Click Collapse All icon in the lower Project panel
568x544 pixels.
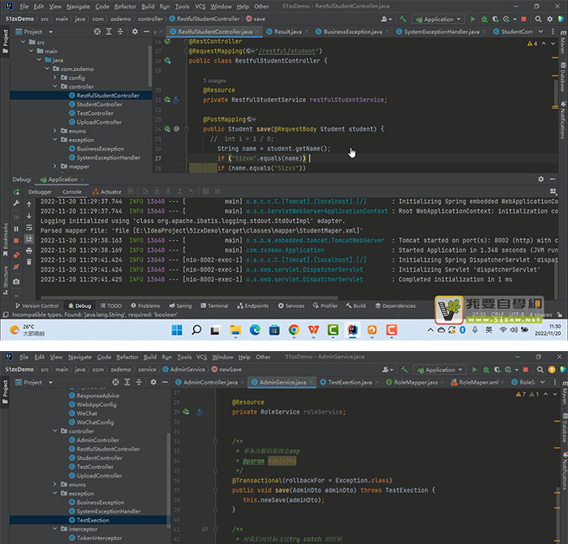pyautogui.click(x=139, y=382)
